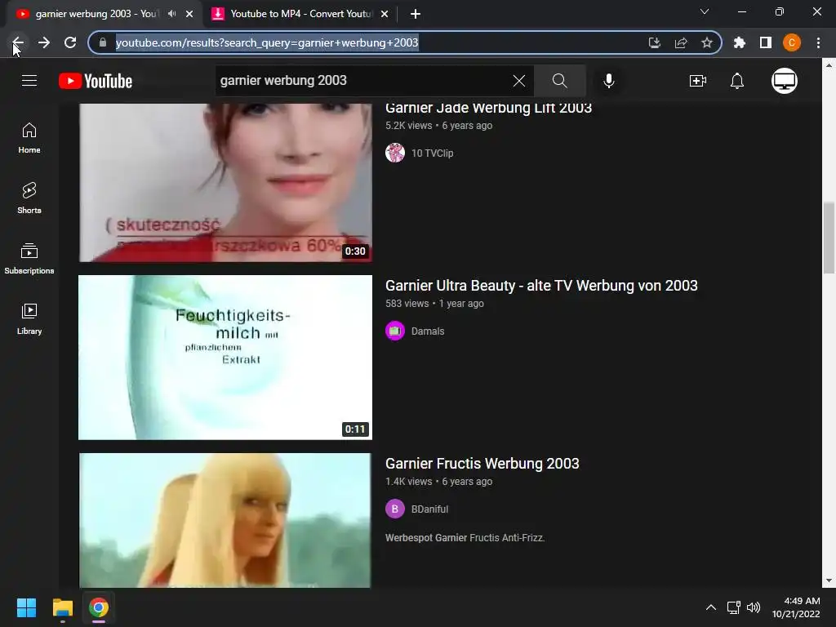Click the magnifier search button
This screenshot has width=836, height=627.
(x=559, y=81)
